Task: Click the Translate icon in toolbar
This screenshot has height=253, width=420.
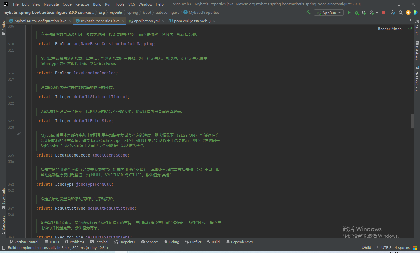Action: [393, 13]
